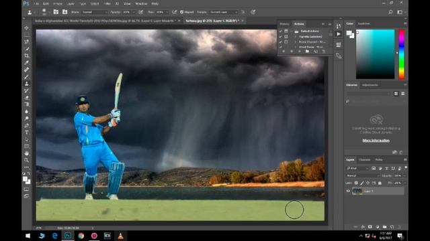This screenshot has height=241, width=430.
Task: Select the Clone Stamp tool in toolbox
Action: pyautogui.click(x=27, y=84)
